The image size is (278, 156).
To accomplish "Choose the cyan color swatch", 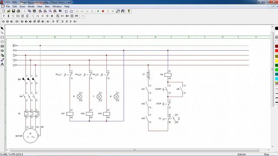I will [x=276, y=79].
